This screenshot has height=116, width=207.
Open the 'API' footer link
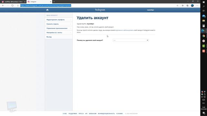coord(86,113)
